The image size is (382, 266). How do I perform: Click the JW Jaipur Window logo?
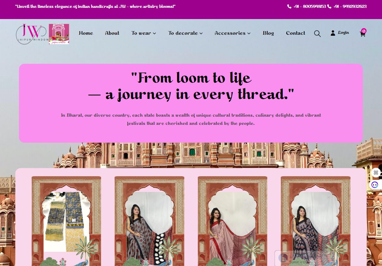point(32,34)
